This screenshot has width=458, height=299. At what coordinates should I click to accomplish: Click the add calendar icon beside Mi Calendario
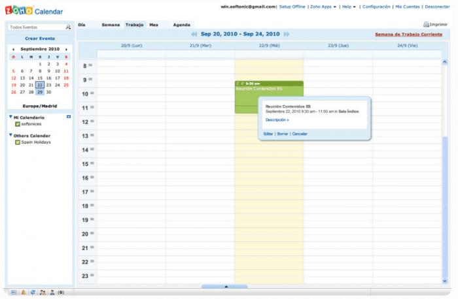pyautogui.click(x=69, y=117)
